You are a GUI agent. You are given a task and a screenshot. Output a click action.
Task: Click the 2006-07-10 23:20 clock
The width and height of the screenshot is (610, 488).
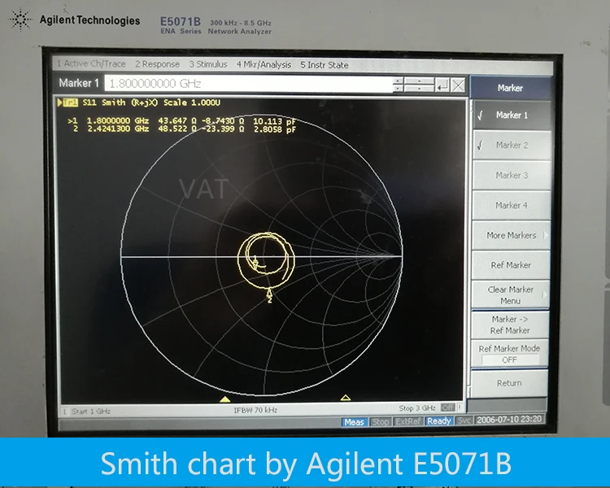pyautogui.click(x=509, y=420)
